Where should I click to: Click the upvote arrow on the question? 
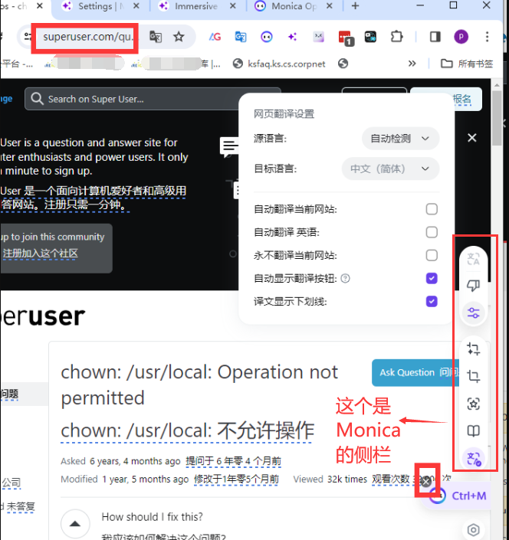(75, 524)
